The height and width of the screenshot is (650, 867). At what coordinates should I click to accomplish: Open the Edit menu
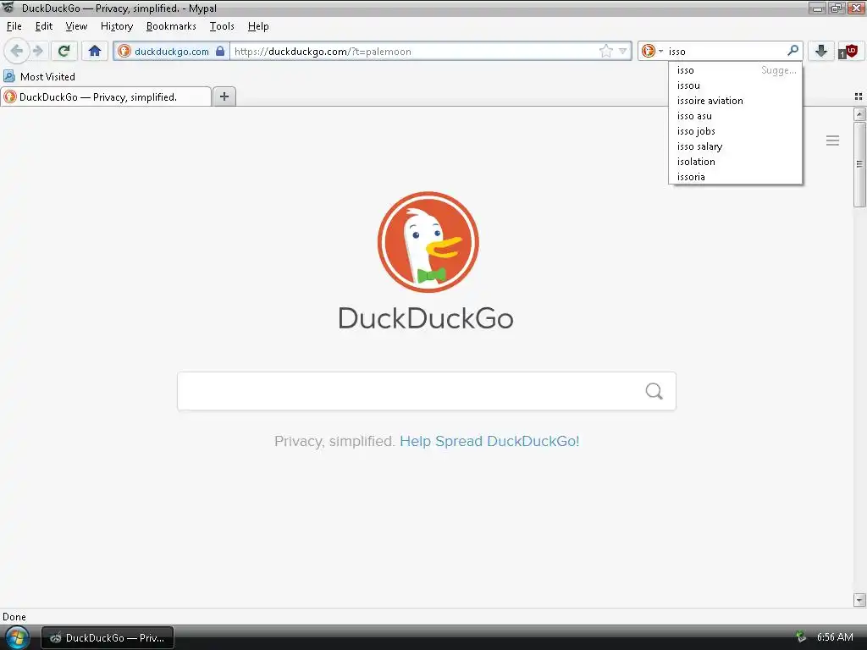pos(44,26)
